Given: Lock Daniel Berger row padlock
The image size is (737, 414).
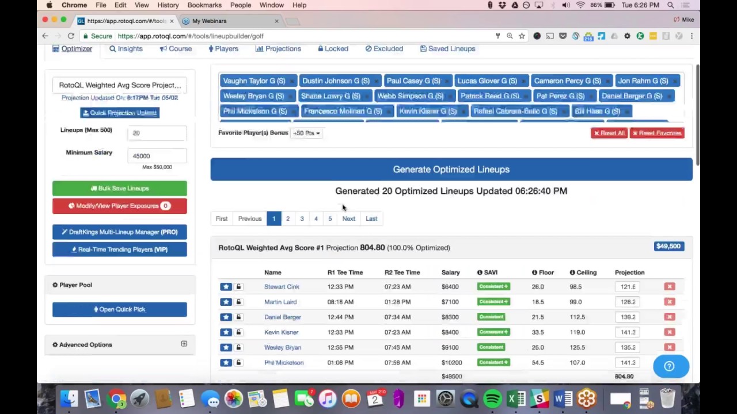Looking at the screenshot, I should click(x=238, y=317).
